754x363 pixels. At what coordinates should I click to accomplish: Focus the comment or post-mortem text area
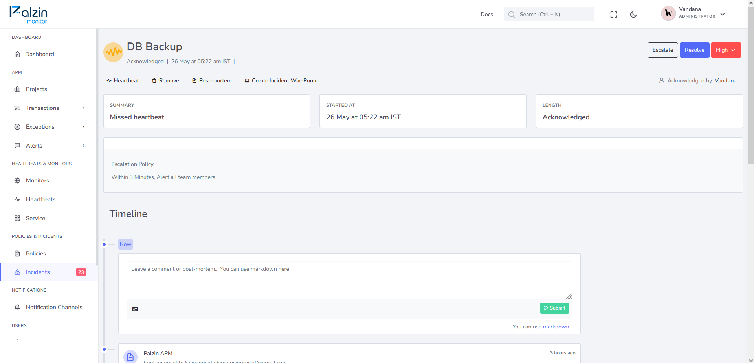[x=349, y=281]
